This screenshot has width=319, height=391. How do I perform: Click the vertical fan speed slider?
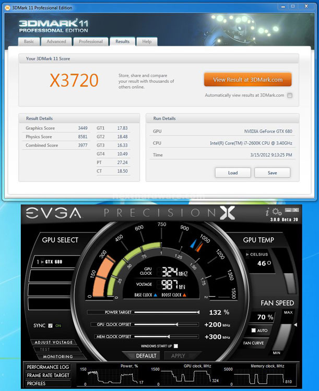coord(282,337)
